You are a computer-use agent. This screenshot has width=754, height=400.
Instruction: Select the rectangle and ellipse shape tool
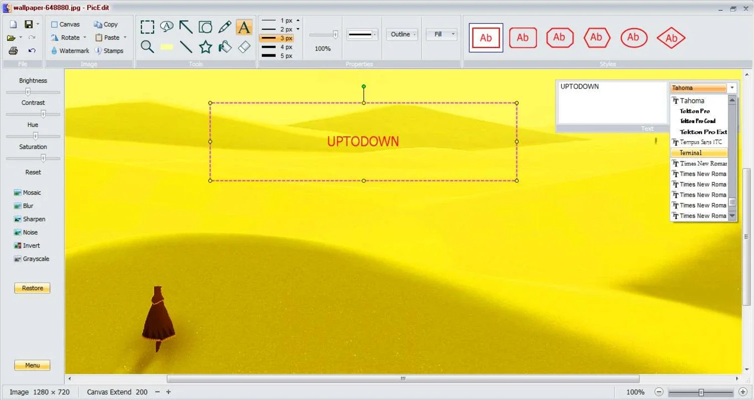tap(205, 26)
